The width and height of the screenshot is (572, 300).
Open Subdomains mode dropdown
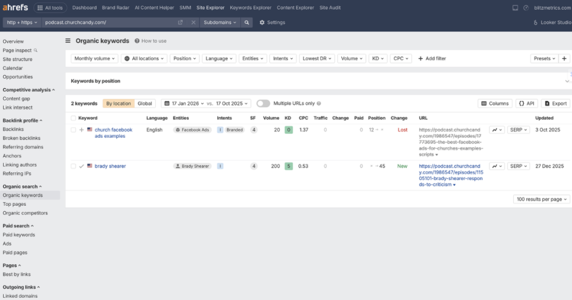tap(220, 22)
